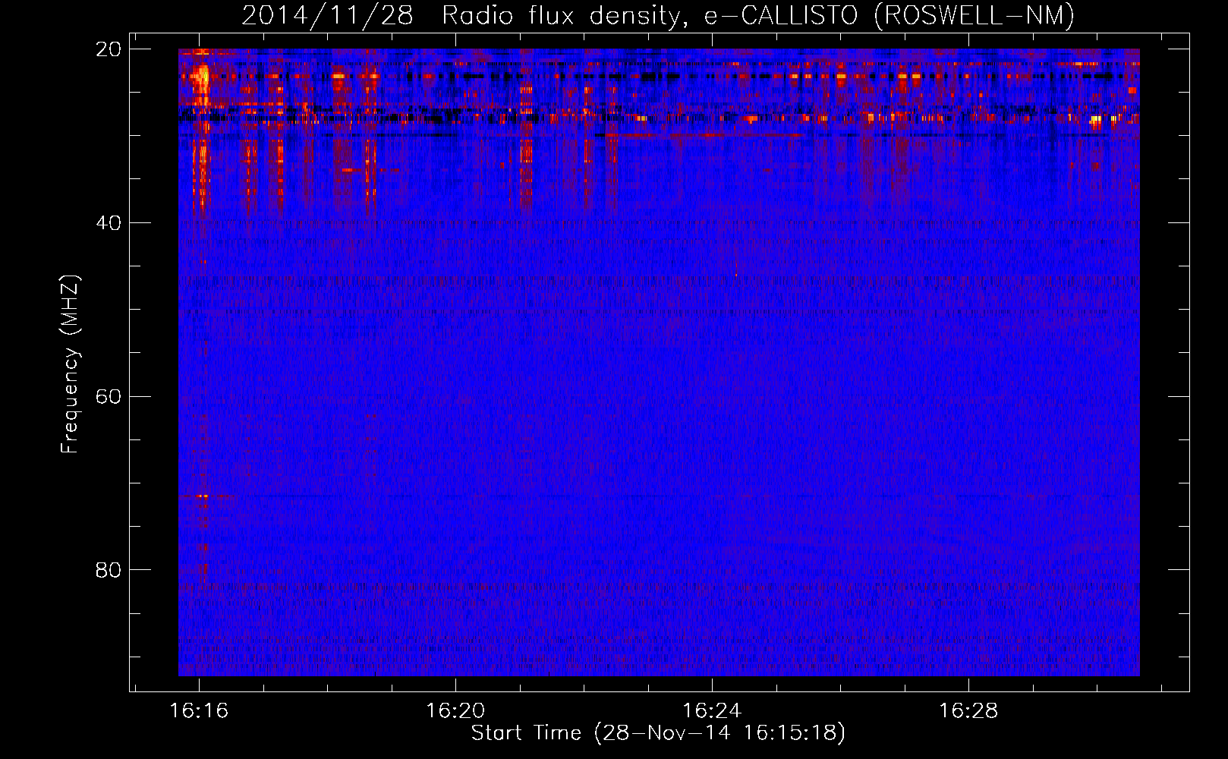The height and width of the screenshot is (759, 1228).
Task: Click the 20 frequency tick label
Action: pos(109,49)
